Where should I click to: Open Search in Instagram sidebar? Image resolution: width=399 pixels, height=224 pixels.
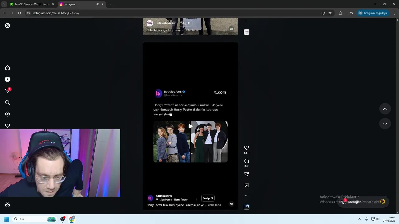tap(7, 103)
